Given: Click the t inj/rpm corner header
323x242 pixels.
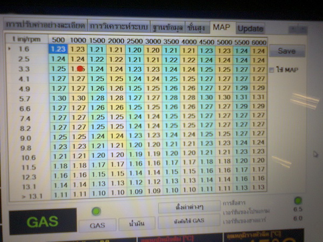Looking at the screenshot, I should coord(26,39).
